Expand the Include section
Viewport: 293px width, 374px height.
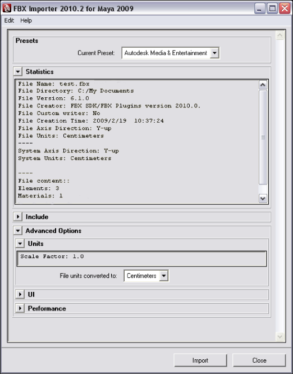pyautogui.click(x=18, y=217)
